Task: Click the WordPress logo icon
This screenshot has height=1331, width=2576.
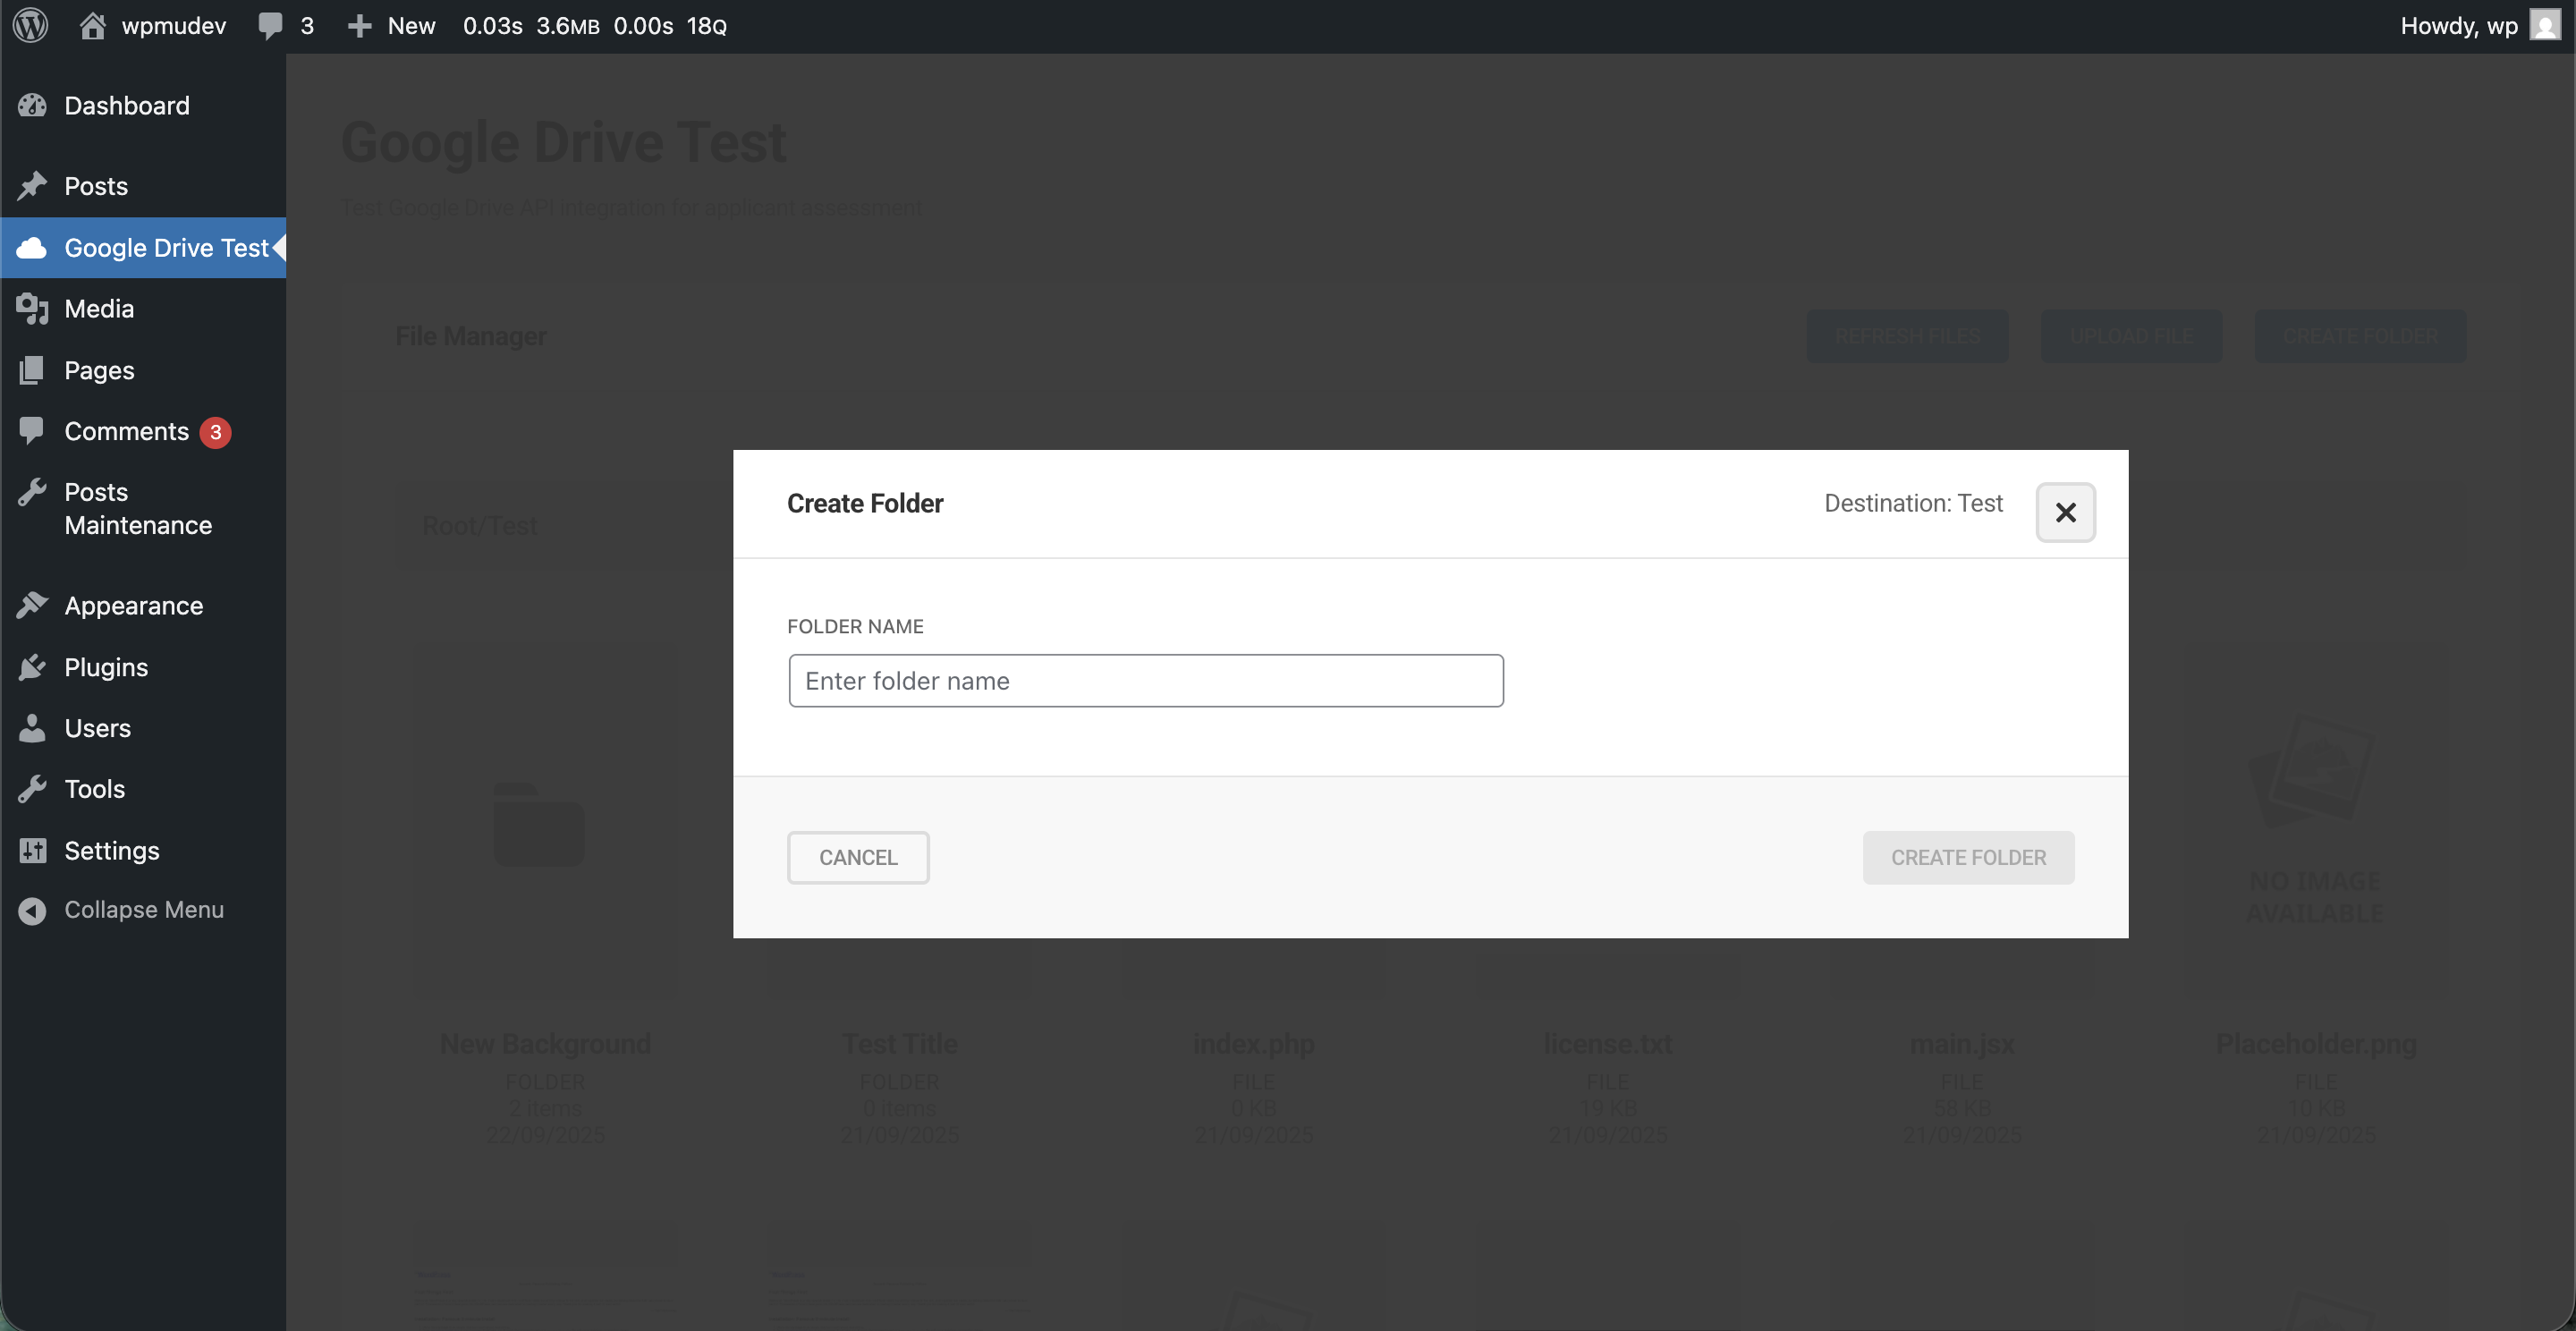Action: tap(31, 25)
